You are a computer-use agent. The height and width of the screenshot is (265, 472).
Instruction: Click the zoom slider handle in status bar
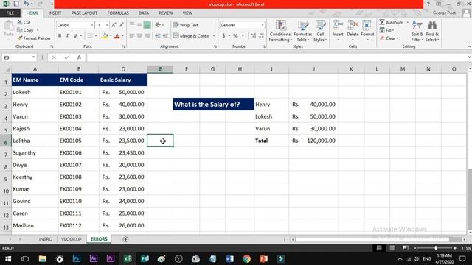[436, 248]
